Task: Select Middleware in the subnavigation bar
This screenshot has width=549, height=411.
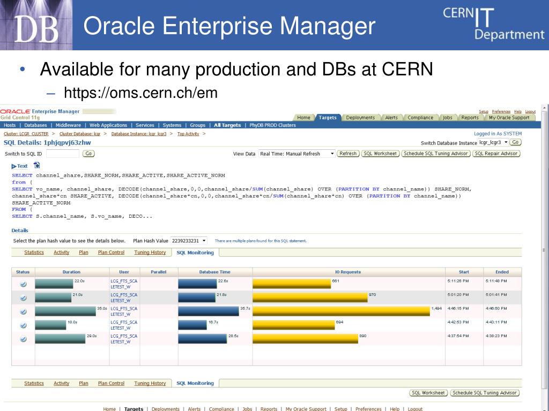Action: 68,125
